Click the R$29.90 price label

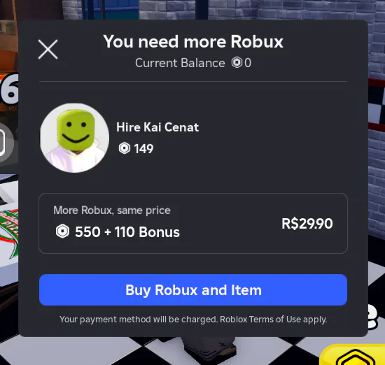[x=307, y=224]
